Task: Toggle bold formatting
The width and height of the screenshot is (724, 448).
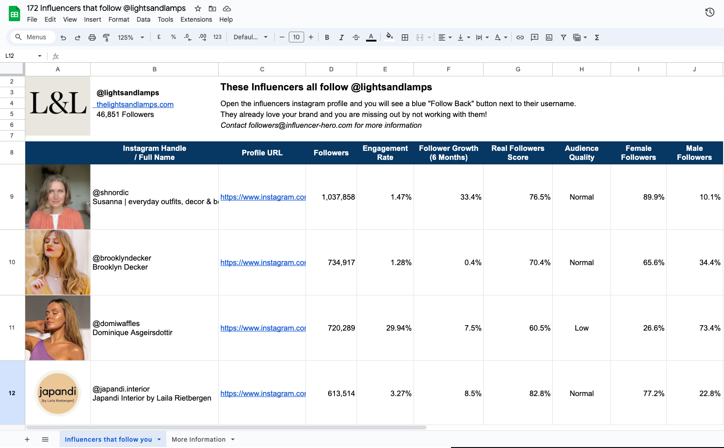Action: tap(327, 37)
